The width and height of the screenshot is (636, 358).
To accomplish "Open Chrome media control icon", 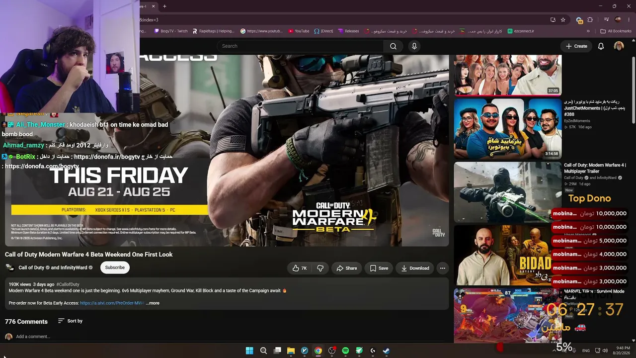I will 606,20.
